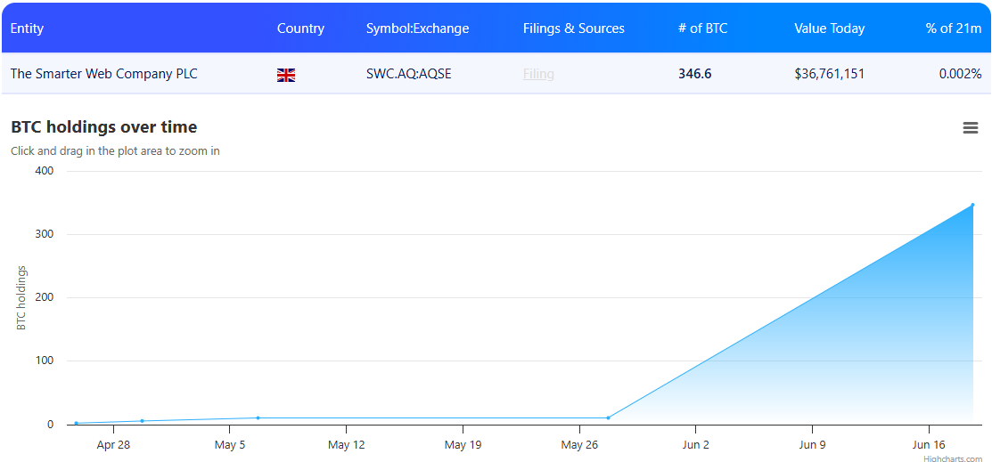Click the data point near May 5
This screenshot has width=992, height=462.
point(258,417)
